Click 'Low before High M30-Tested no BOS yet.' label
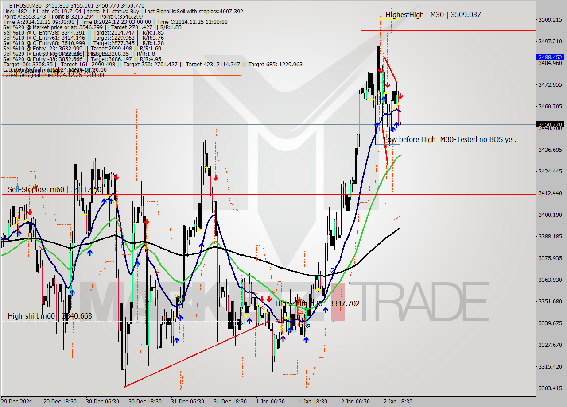 (x=450, y=139)
